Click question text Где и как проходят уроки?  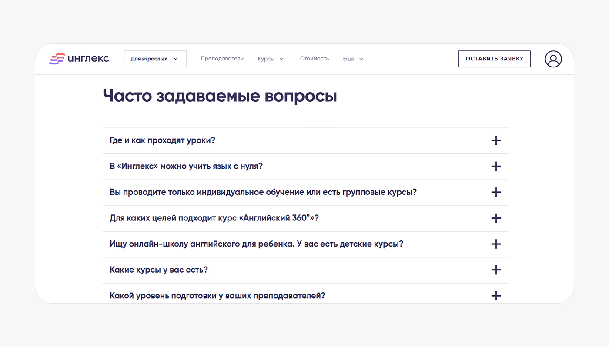click(x=163, y=140)
